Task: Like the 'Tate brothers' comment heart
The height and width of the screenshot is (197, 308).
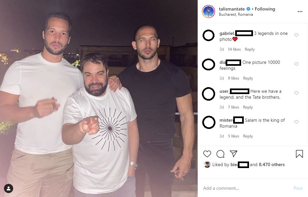Action: (296, 93)
